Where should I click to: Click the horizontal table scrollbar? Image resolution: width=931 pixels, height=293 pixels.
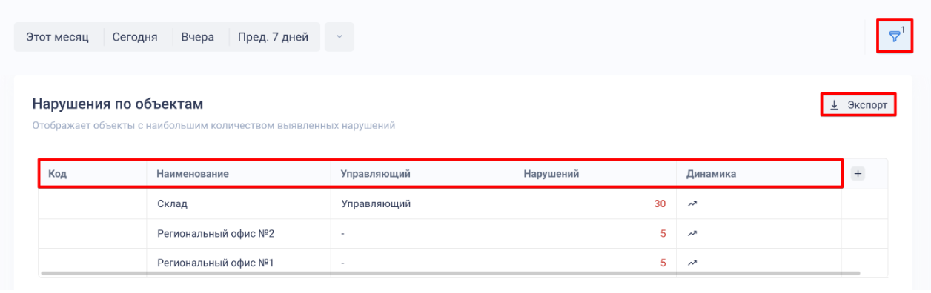451,273
